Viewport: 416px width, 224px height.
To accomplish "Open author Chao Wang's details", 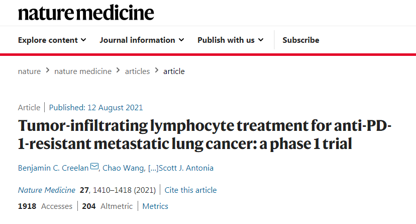I will [124, 168].
